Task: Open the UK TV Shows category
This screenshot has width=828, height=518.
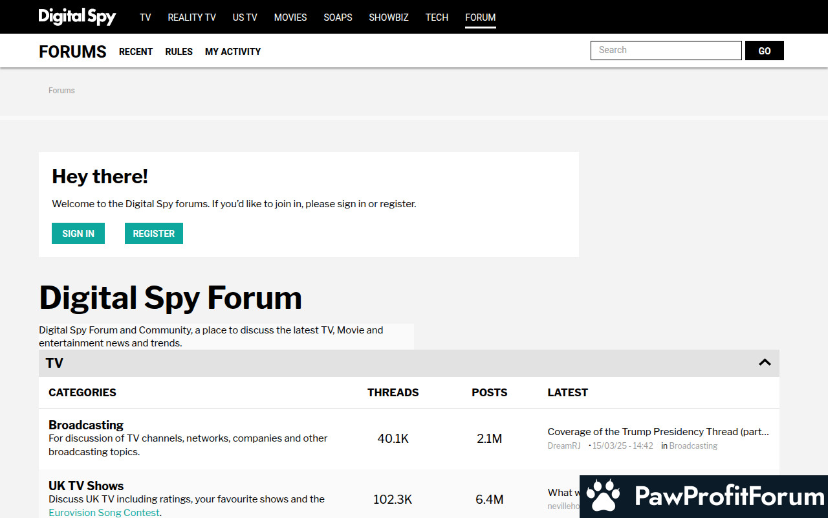Action: 86,486
